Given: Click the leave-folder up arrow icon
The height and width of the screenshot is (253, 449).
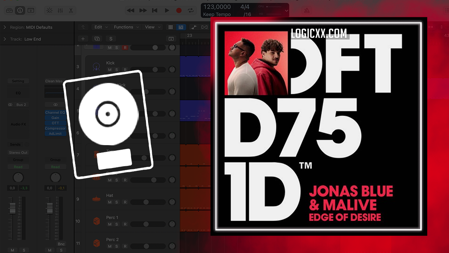Looking at the screenshot, I should click(x=83, y=27).
